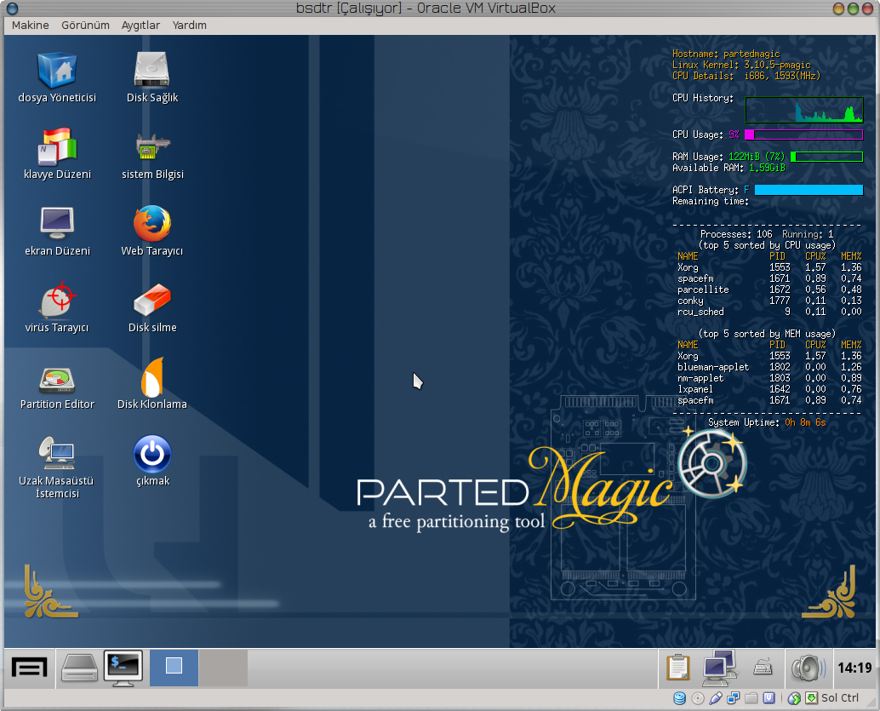Click the keyboard tray icon

(x=763, y=668)
